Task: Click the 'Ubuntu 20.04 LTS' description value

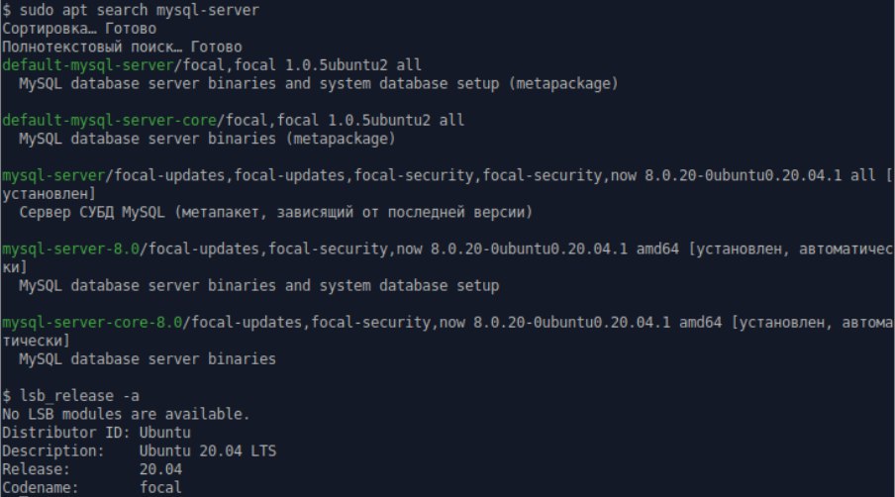Action: click(208, 450)
